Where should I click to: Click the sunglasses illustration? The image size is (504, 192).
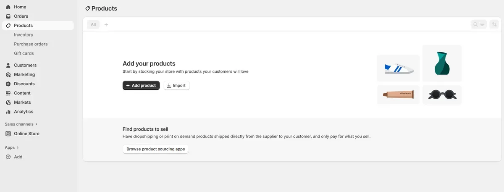[442, 95]
